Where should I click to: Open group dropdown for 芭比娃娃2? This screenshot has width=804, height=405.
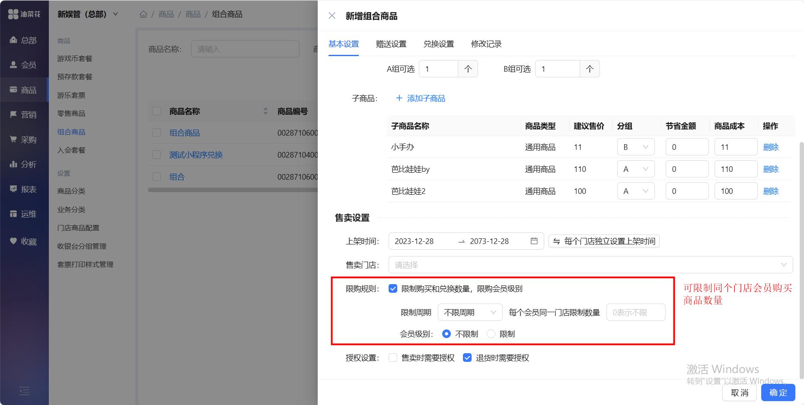tap(635, 191)
